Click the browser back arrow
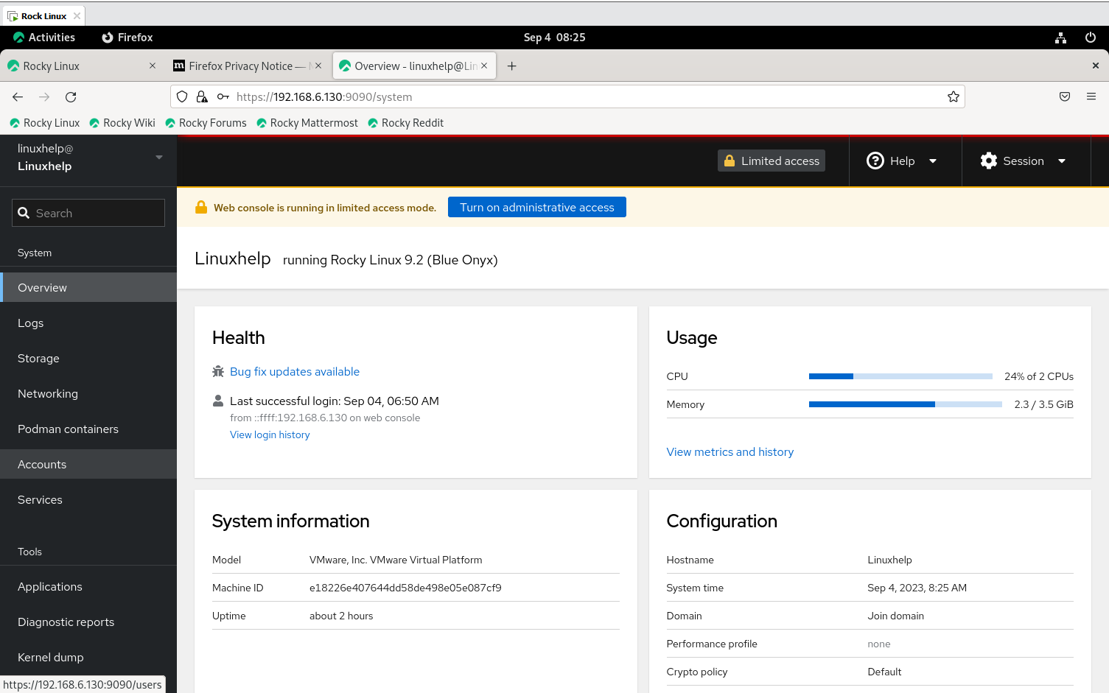1109x693 pixels. (18, 96)
